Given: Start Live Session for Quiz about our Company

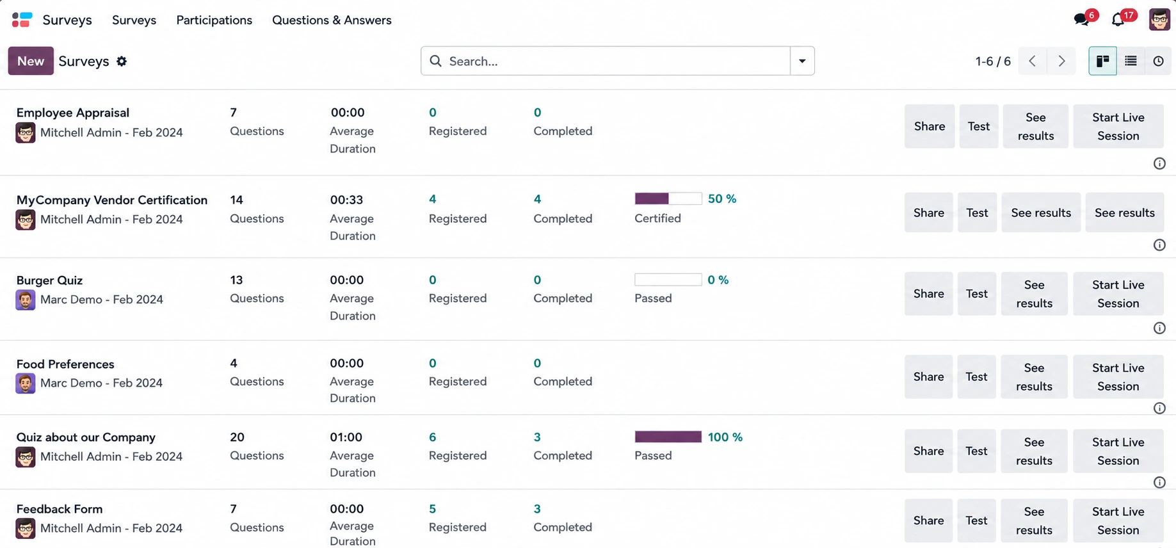Looking at the screenshot, I should [1118, 451].
